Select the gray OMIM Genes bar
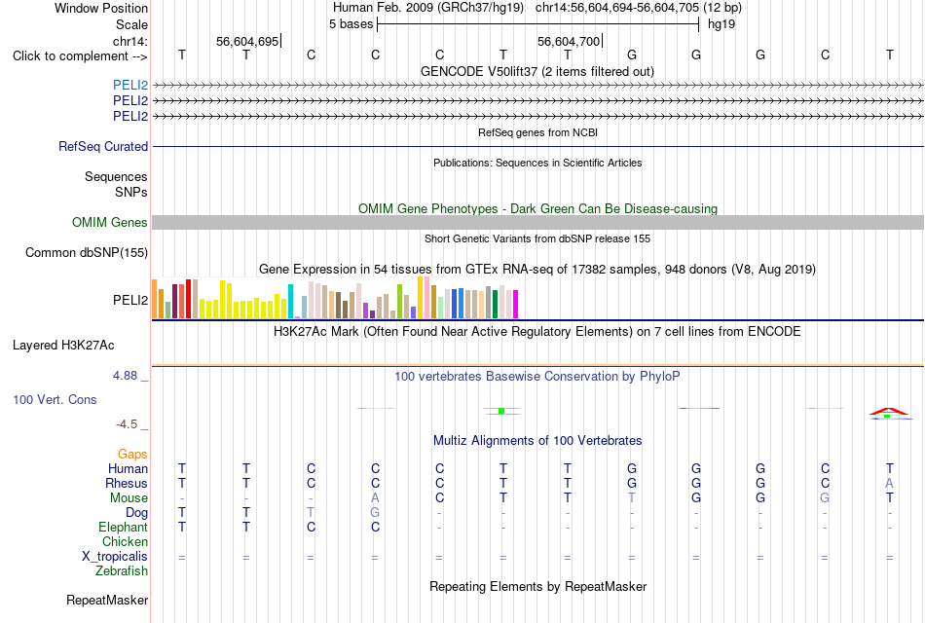This screenshot has height=623, width=925. tap(537, 222)
